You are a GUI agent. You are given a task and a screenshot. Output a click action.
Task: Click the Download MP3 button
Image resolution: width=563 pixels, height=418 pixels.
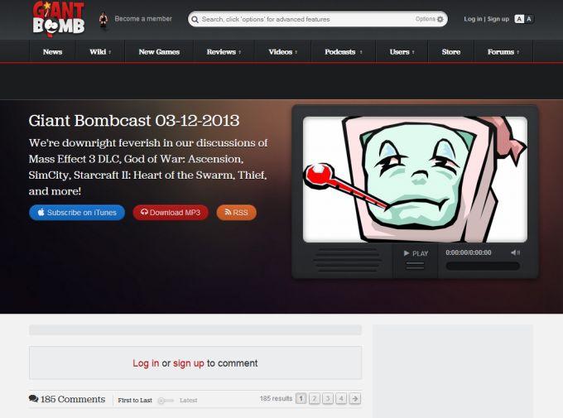(x=171, y=213)
